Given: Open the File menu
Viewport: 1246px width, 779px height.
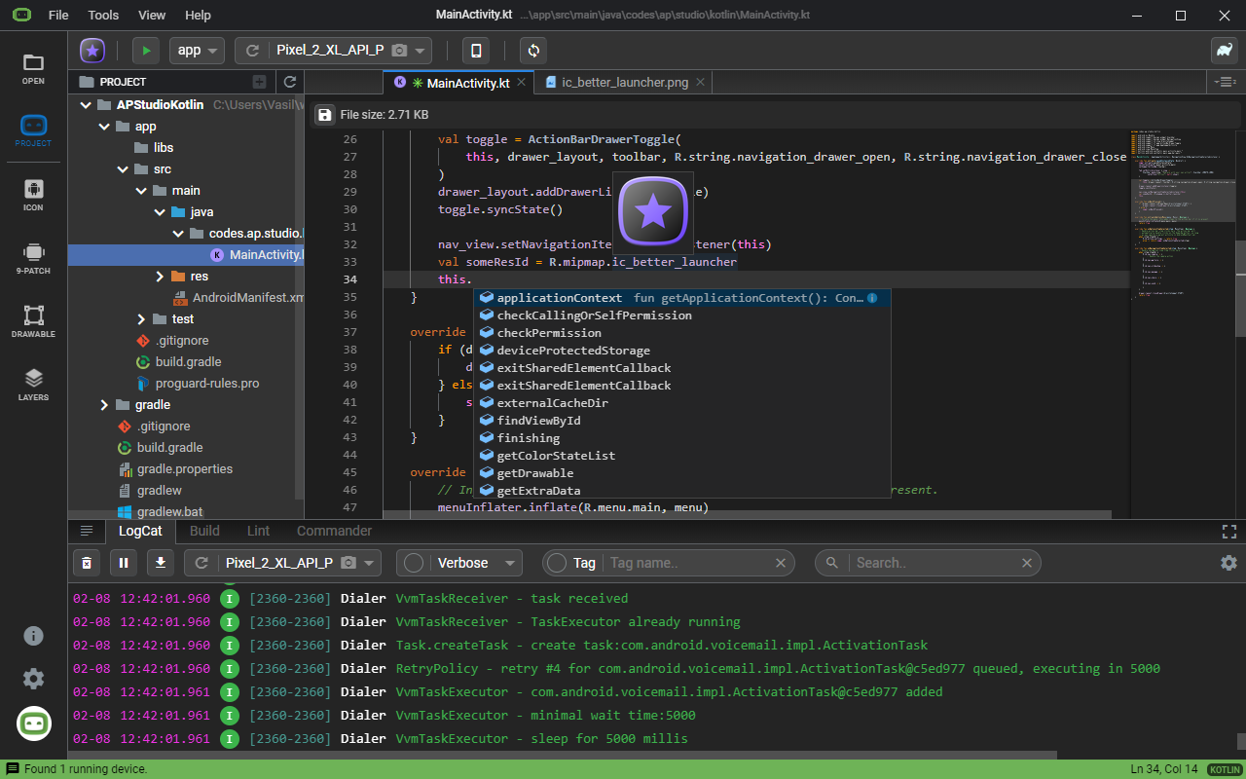Looking at the screenshot, I should [58, 16].
